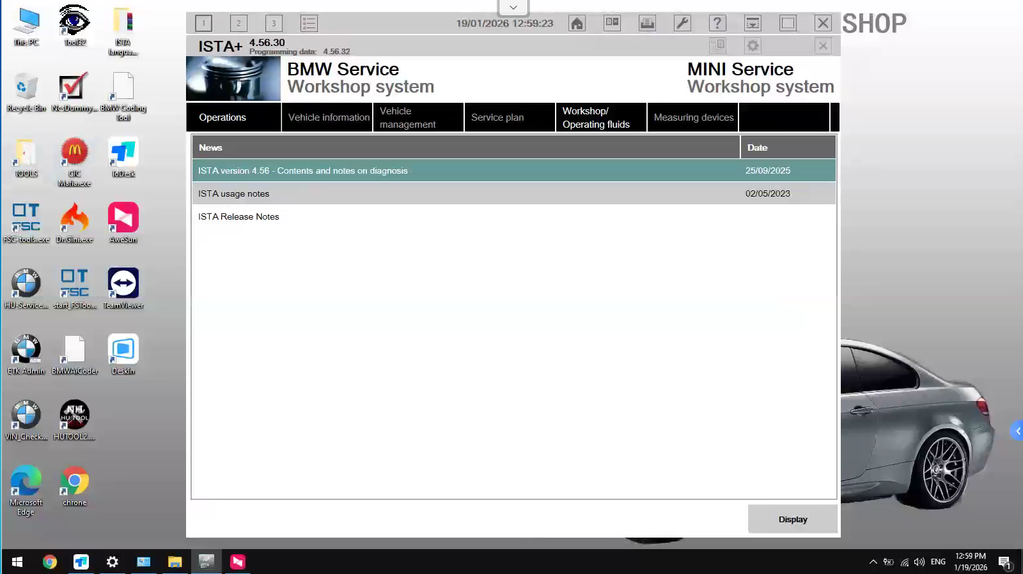Show hidden system tray icons chevron

tap(873, 562)
